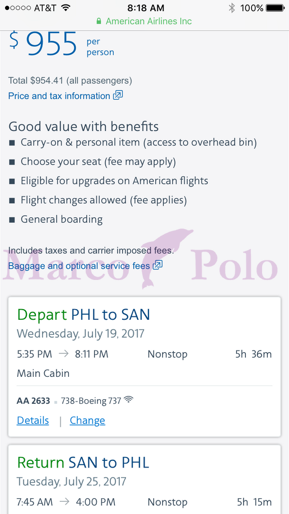Viewport: 289px width, 514px height.
Task: Tap the green padlock icon in address bar
Action: 99,21
